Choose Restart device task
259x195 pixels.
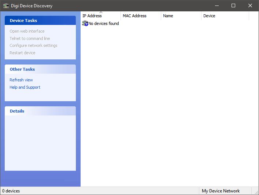(22, 53)
